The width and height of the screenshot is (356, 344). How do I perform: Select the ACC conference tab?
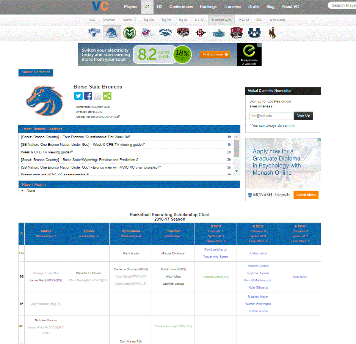(x=92, y=20)
